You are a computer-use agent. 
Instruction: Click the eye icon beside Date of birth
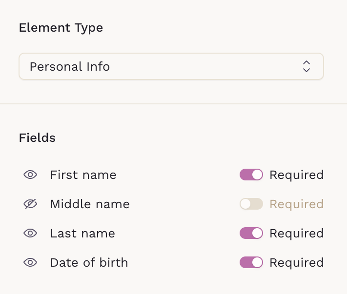[30, 263]
